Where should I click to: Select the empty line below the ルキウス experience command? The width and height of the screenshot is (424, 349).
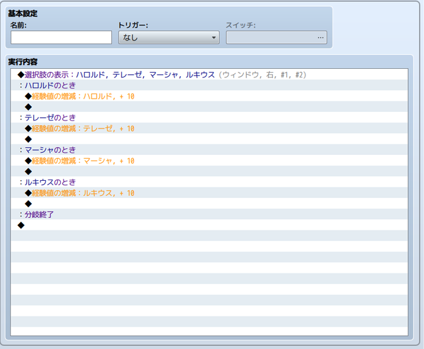pos(209,203)
